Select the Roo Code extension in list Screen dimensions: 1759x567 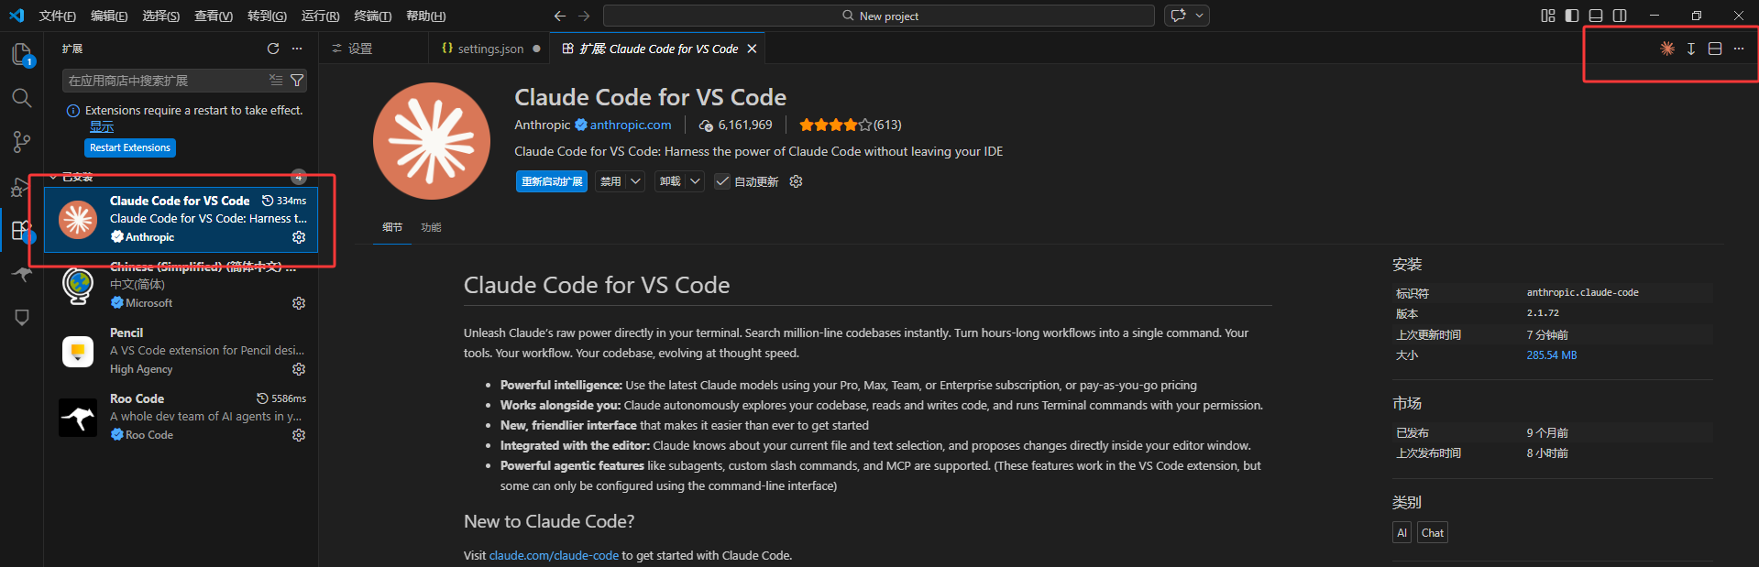coord(181,417)
